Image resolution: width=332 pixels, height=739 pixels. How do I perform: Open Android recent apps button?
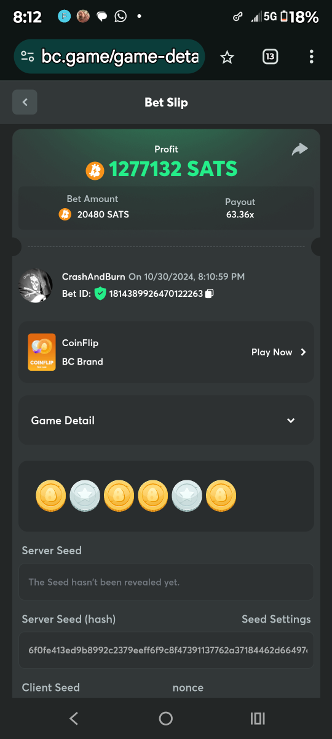click(x=258, y=718)
